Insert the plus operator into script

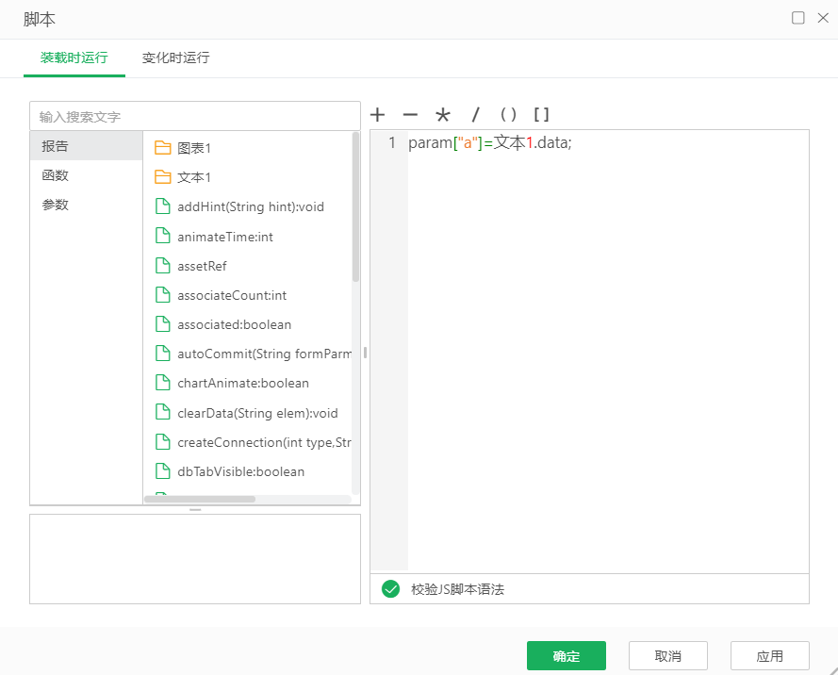pos(378,115)
